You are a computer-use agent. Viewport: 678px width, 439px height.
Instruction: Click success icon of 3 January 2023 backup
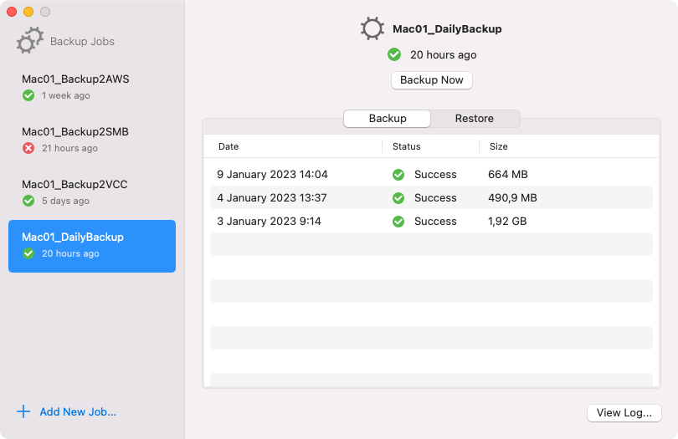[398, 222]
